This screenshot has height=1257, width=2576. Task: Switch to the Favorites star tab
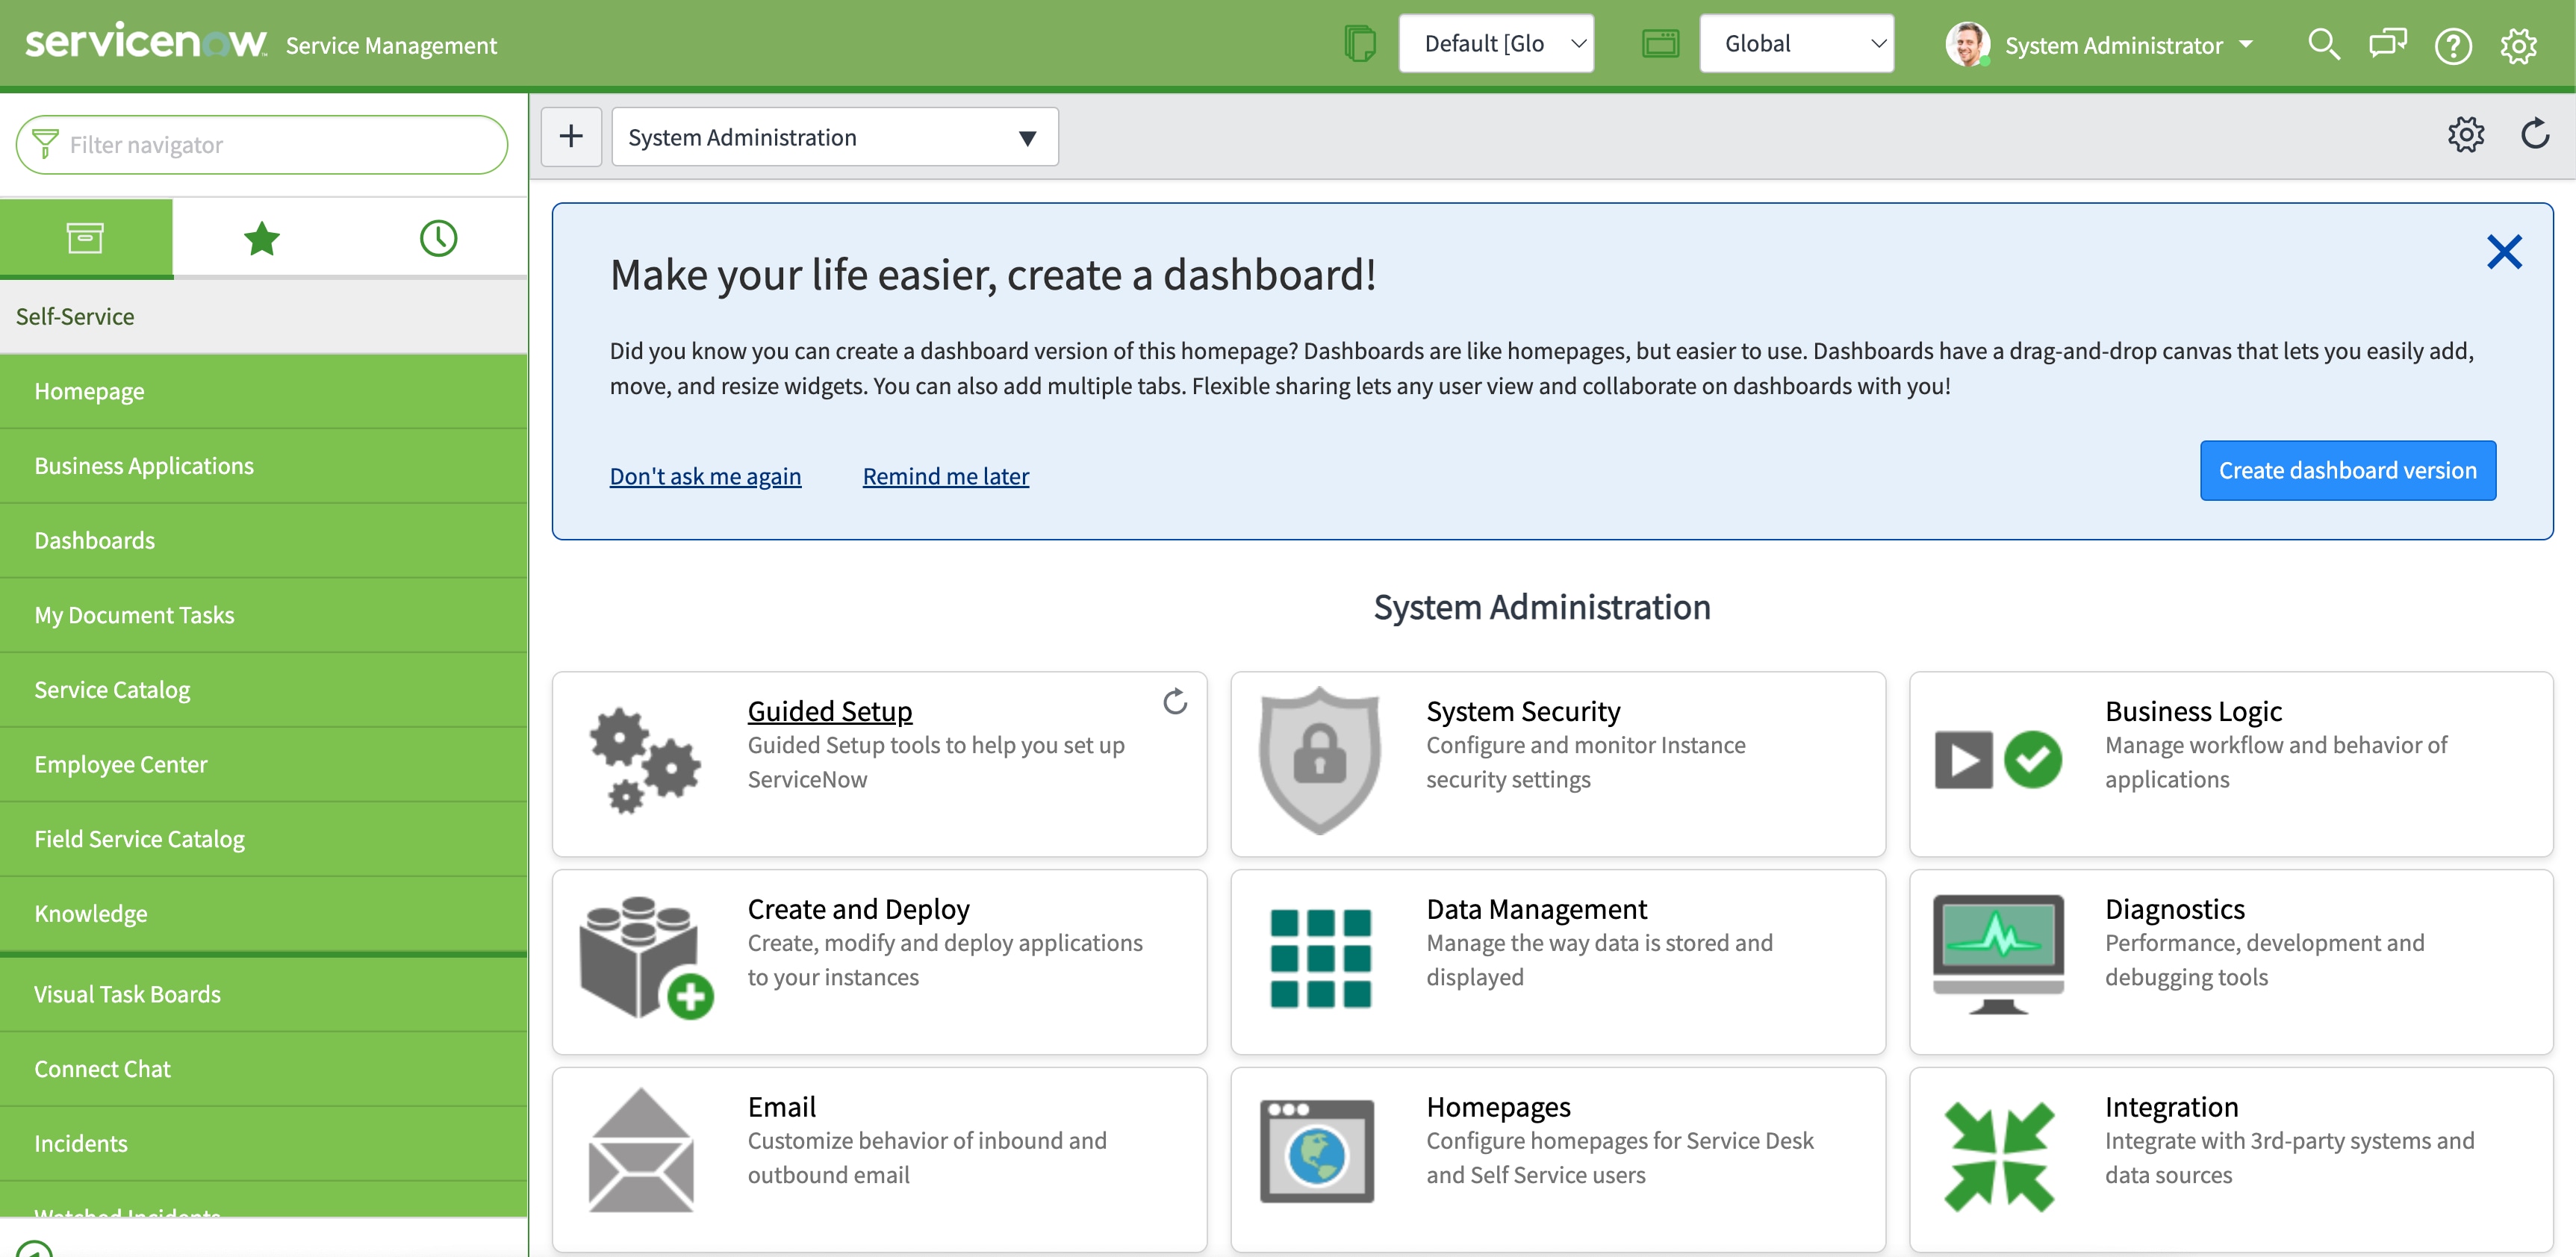tap(261, 238)
